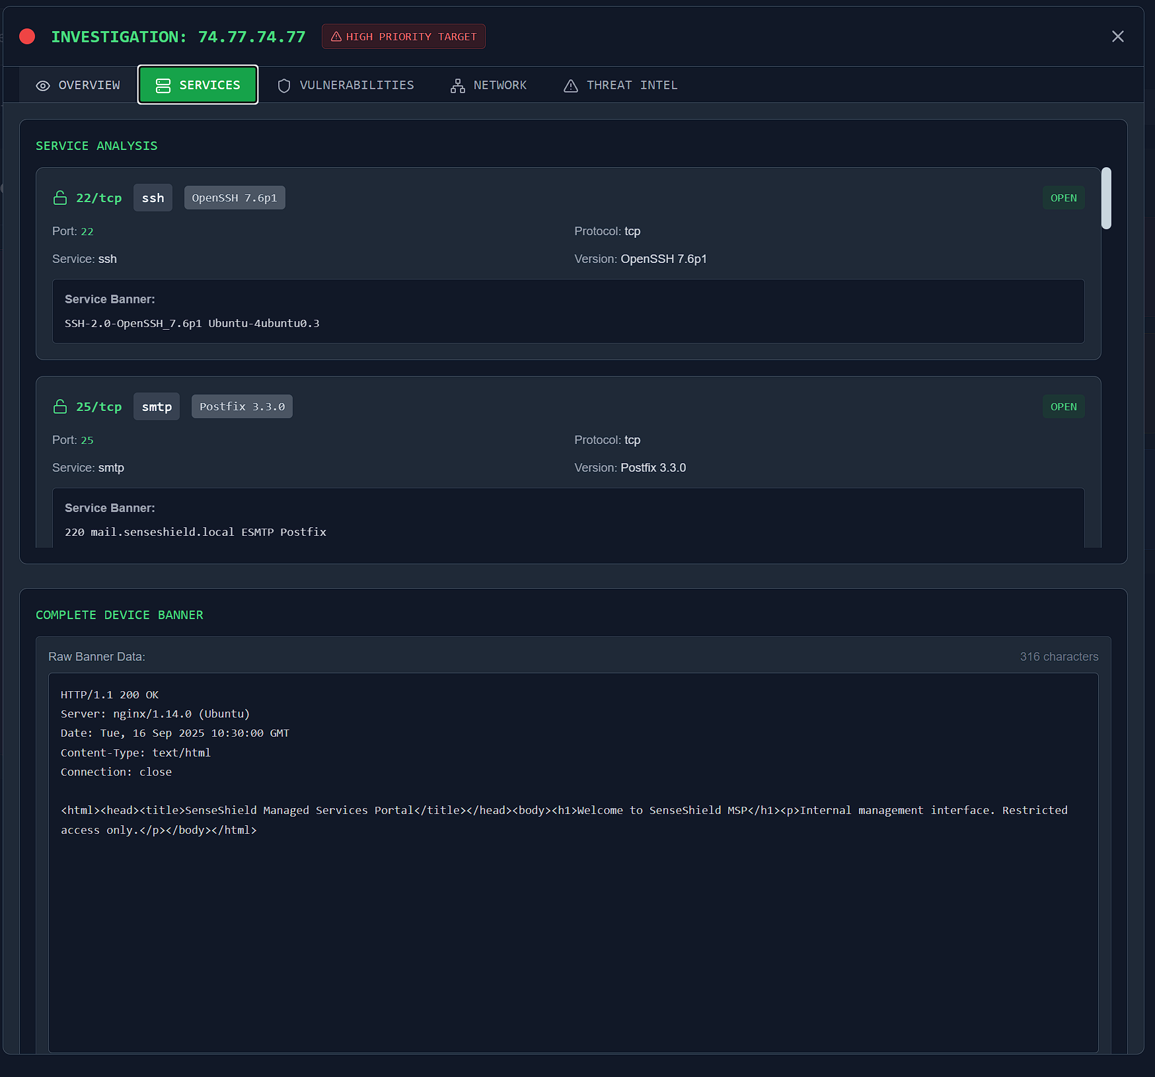
Task: Click the Network topology icon
Action: click(x=457, y=85)
